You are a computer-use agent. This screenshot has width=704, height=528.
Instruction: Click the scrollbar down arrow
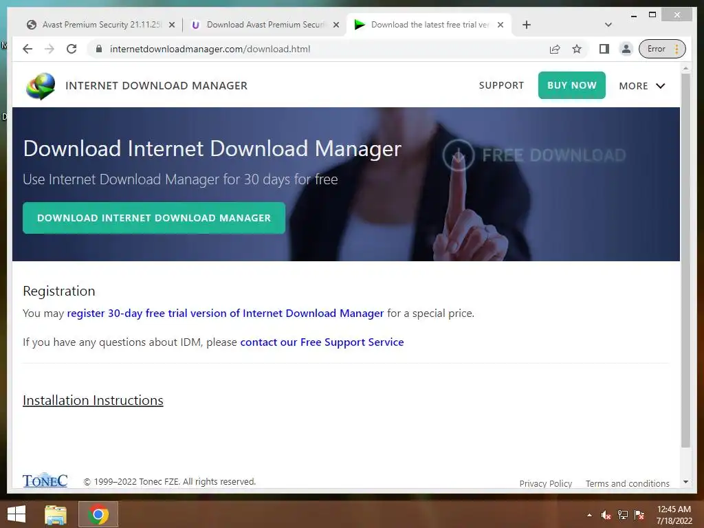pyautogui.click(x=685, y=482)
